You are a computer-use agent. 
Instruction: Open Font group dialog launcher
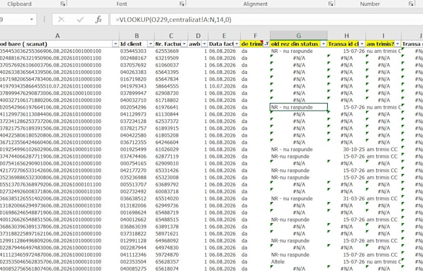click(x=182, y=4)
